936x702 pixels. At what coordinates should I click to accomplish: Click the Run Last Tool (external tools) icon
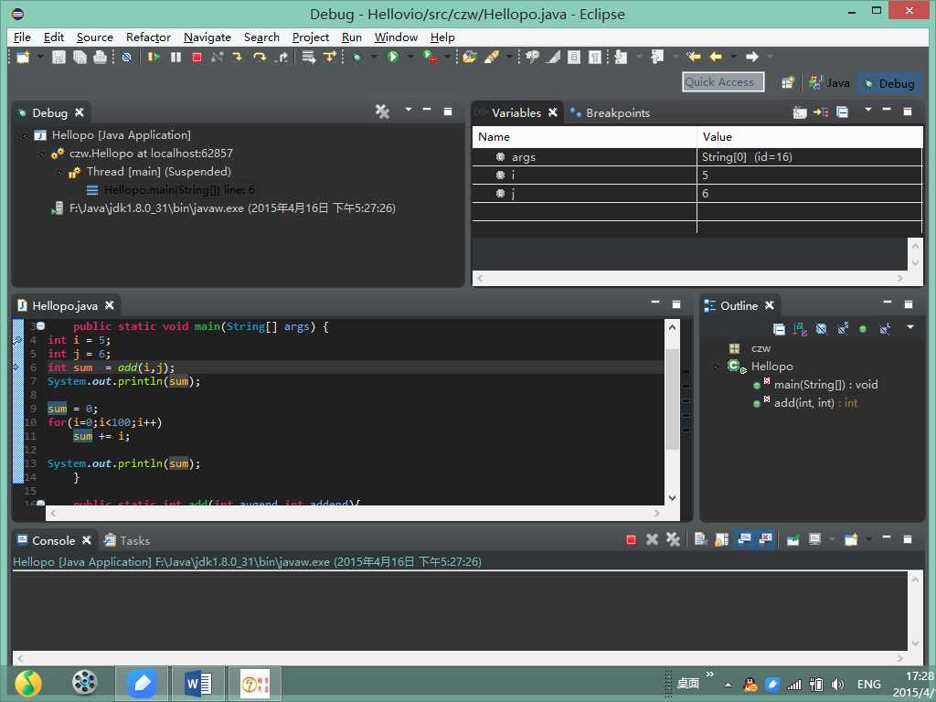coord(430,58)
